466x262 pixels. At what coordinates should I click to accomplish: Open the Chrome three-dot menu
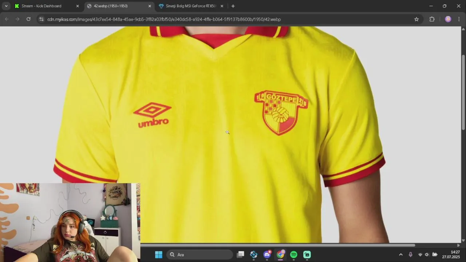coord(459,19)
